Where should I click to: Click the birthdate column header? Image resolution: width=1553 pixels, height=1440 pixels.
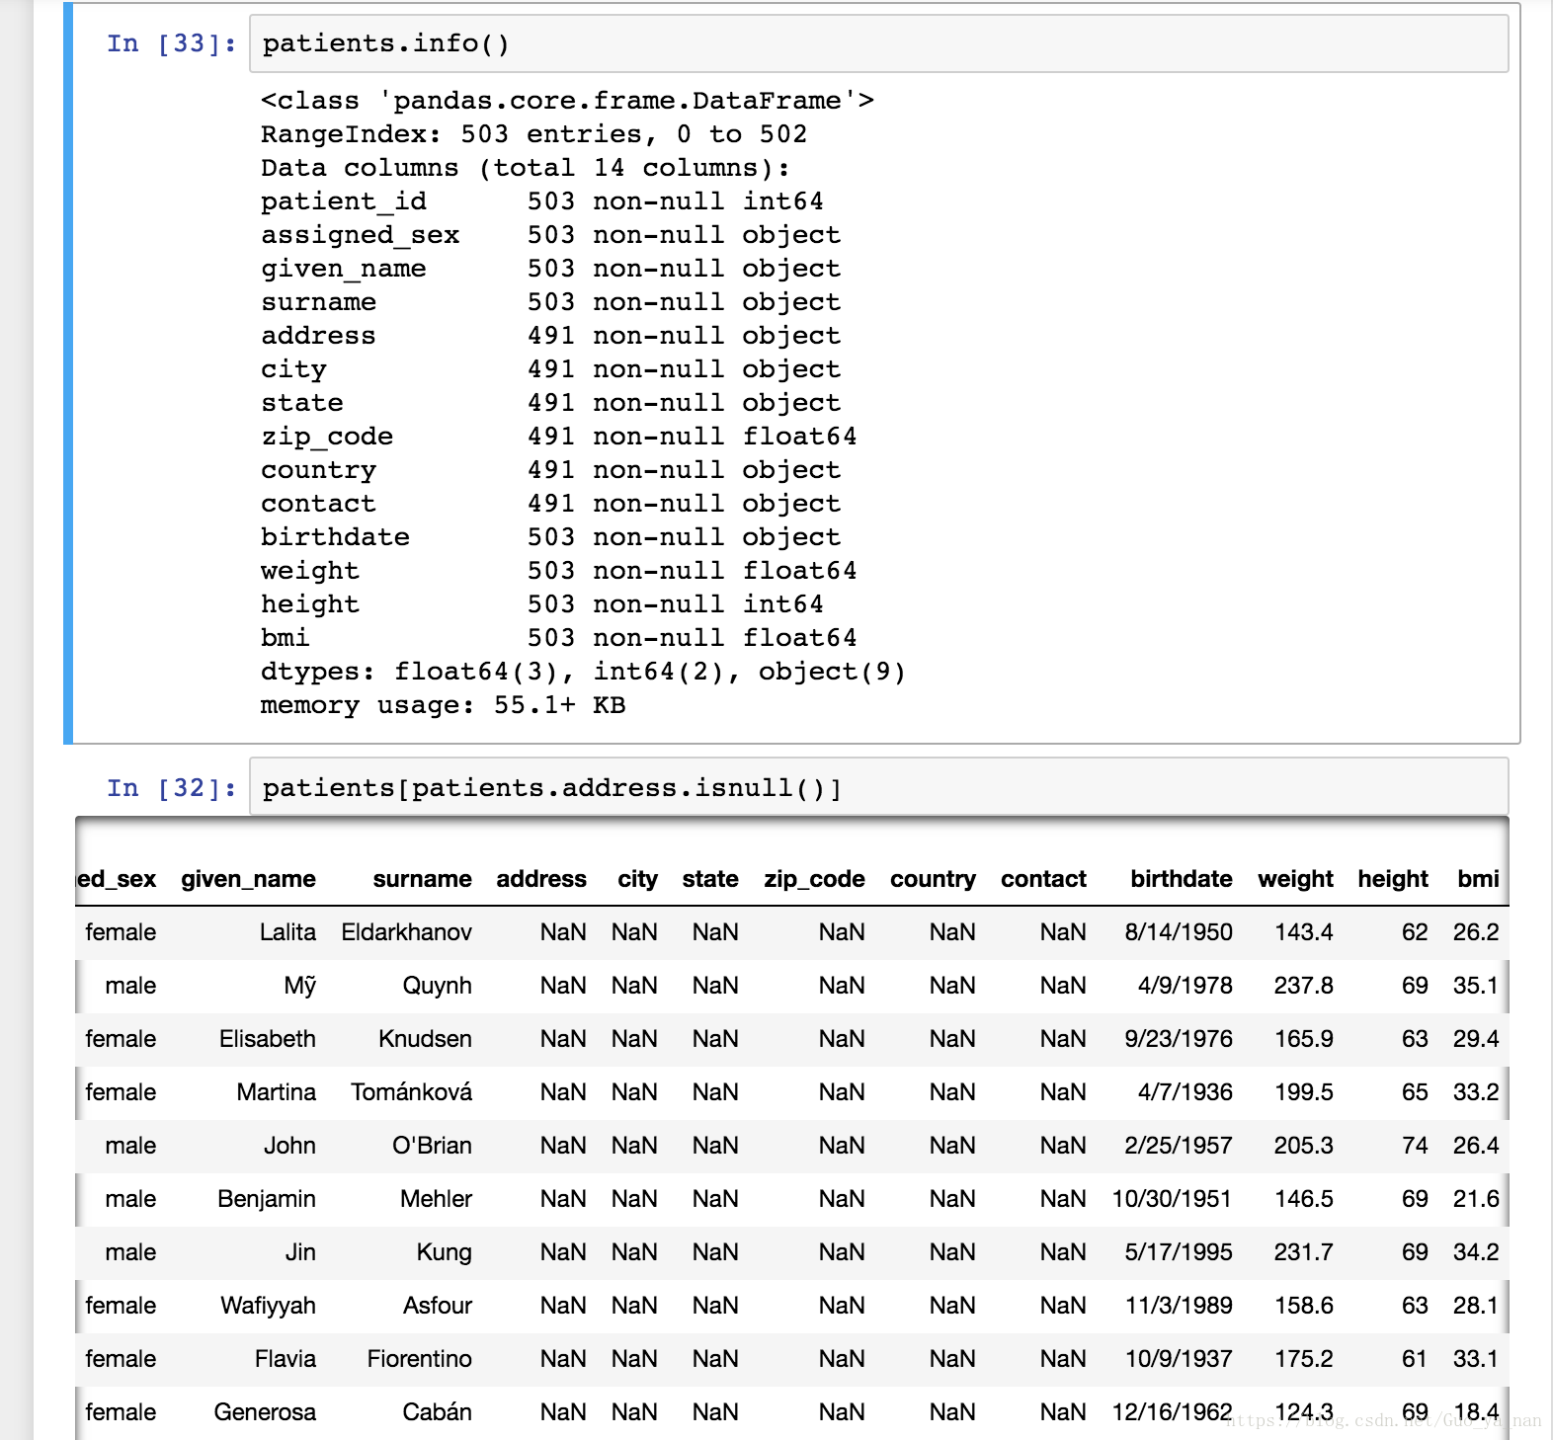(x=1181, y=879)
